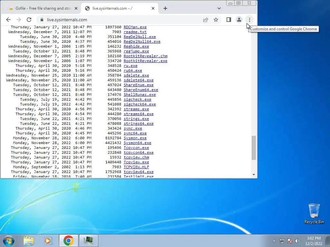Download strings64.exe link

(x=139, y=124)
